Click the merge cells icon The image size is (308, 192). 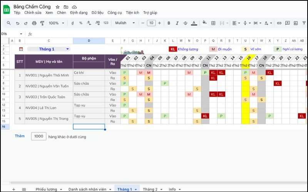[x=222, y=23]
